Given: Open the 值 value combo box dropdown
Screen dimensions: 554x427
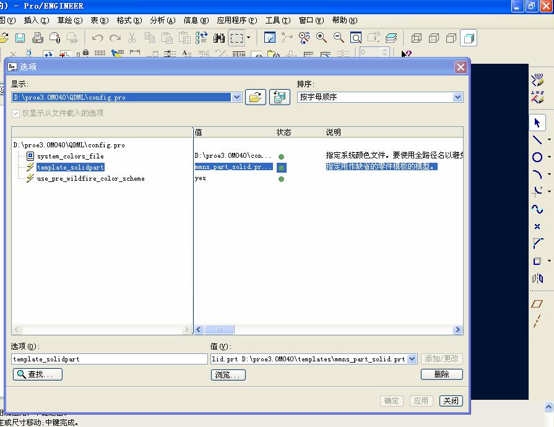Looking at the screenshot, I should (412, 359).
